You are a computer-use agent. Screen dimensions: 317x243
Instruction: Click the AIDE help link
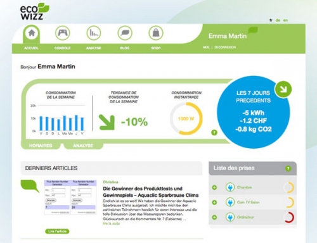pos(206,47)
